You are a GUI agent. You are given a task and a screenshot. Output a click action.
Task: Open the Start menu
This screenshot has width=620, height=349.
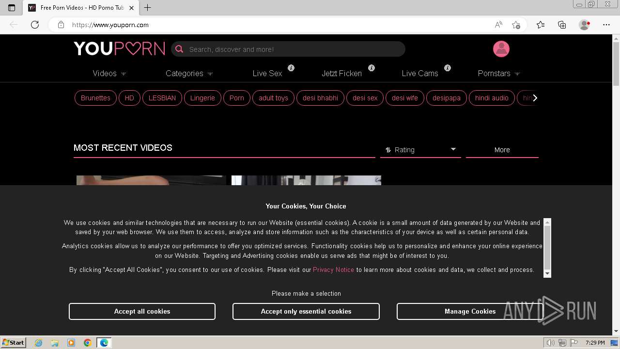tap(14, 343)
